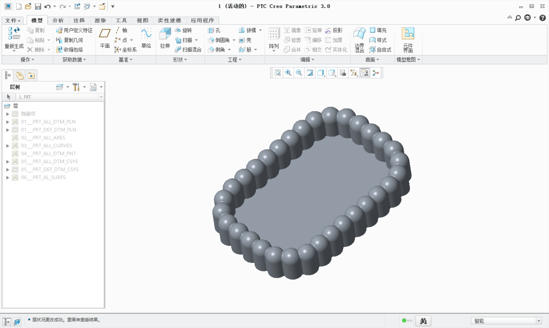
Task: Select the Freestyle (自由式) tool
Action: (x=380, y=50)
